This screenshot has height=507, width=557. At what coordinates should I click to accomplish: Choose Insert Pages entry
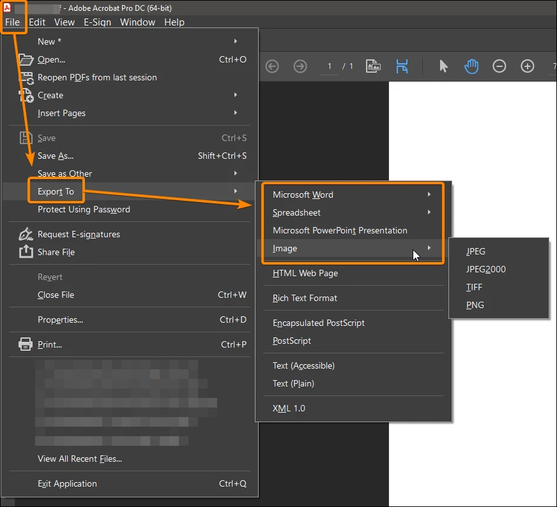pyautogui.click(x=130, y=113)
